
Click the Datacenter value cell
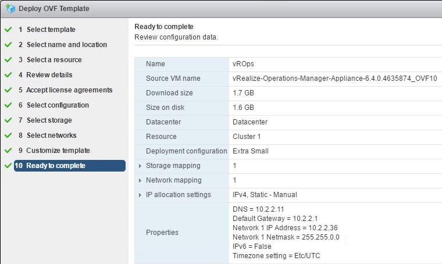click(250, 122)
